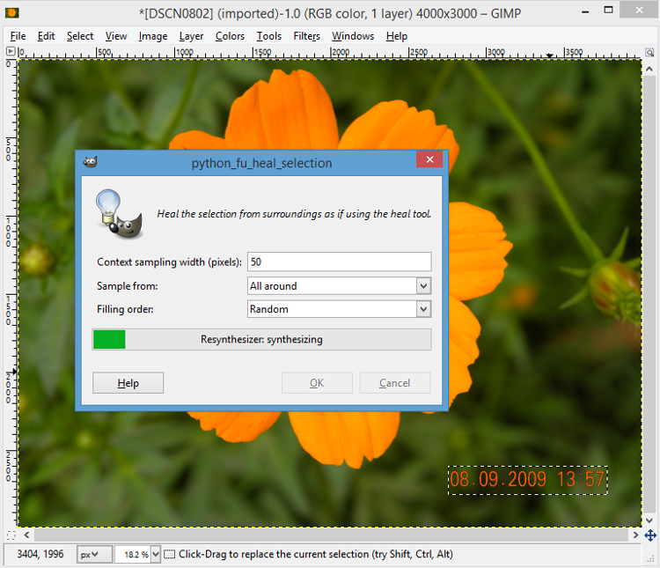Open the Layer menu
This screenshot has height=568, width=660.
click(191, 36)
